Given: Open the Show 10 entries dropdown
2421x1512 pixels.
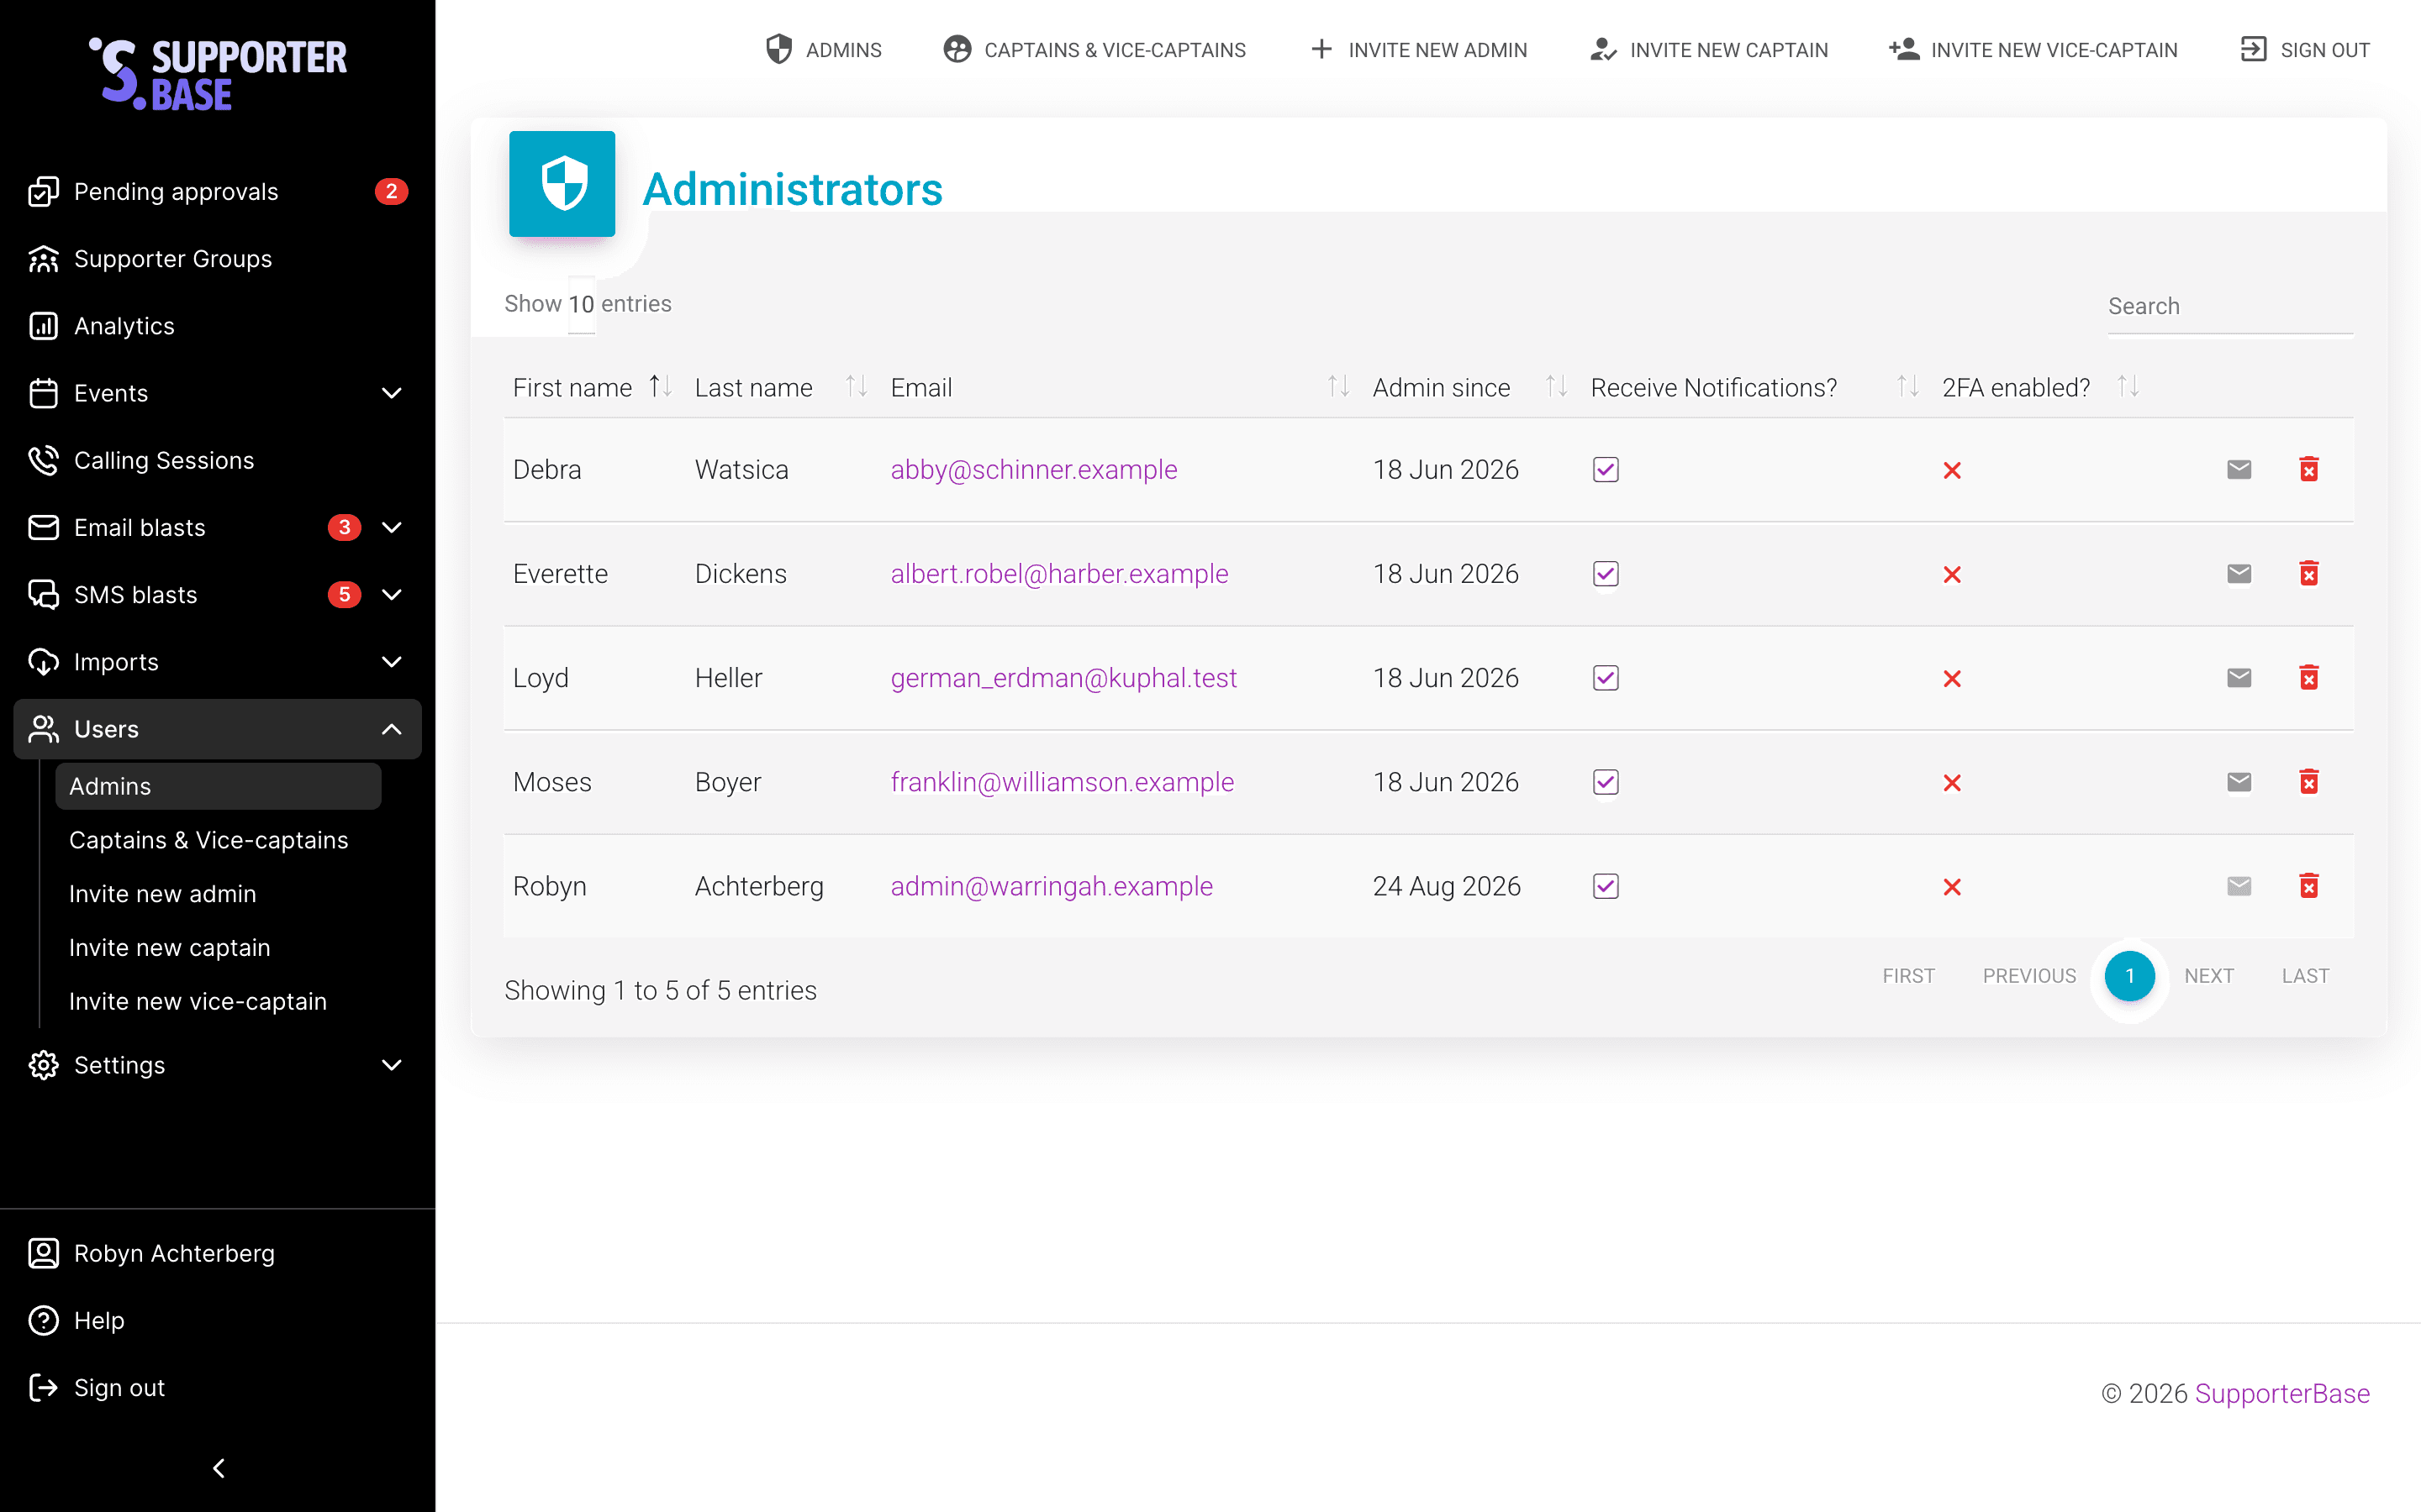Looking at the screenshot, I should coord(581,304).
